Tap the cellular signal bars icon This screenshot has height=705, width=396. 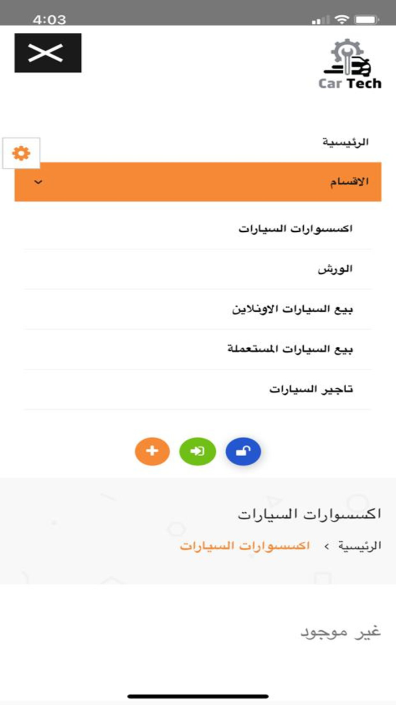tap(320, 20)
